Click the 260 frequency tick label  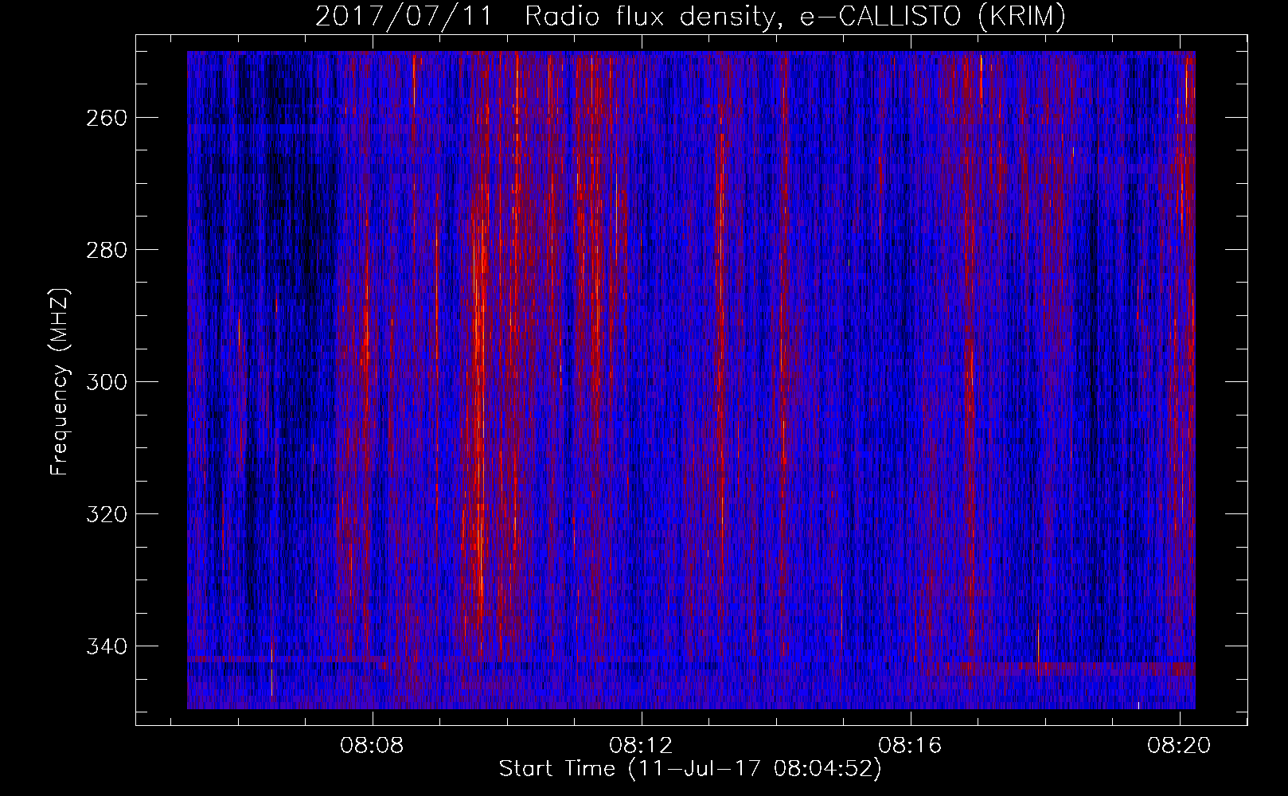(x=105, y=118)
